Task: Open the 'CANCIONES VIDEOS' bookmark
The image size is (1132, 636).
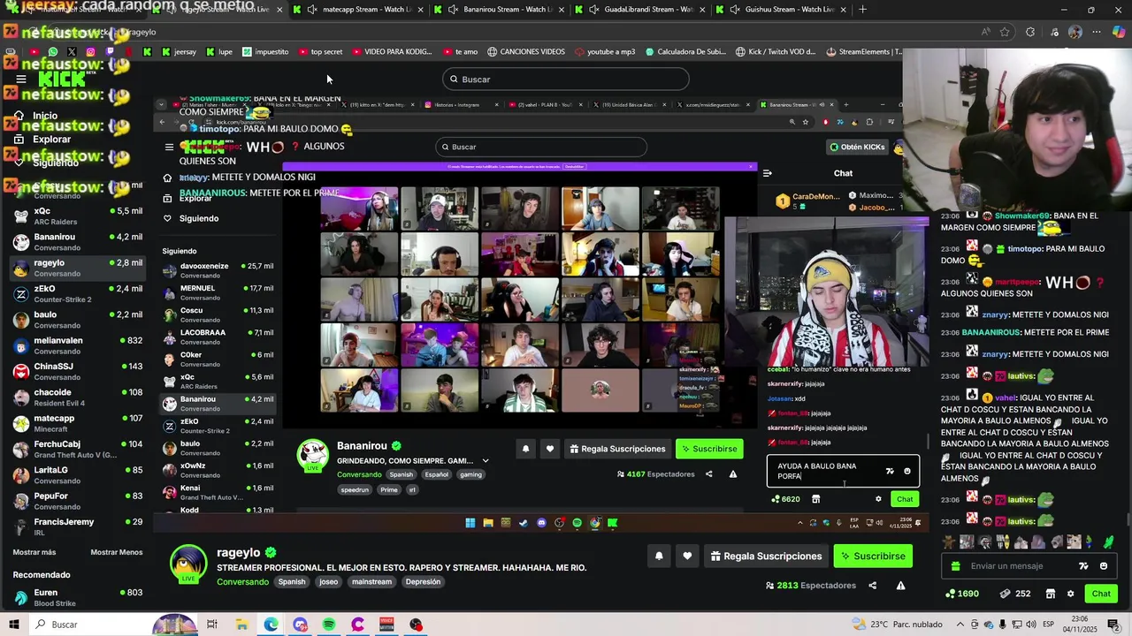Action: (x=525, y=52)
